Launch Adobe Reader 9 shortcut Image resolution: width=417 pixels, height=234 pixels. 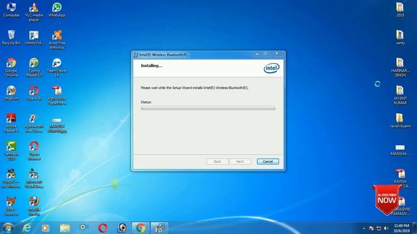tap(11, 123)
